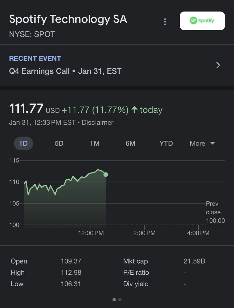Go to the second page indicator dot
The width and height of the screenshot is (234, 308).
coord(120,300)
